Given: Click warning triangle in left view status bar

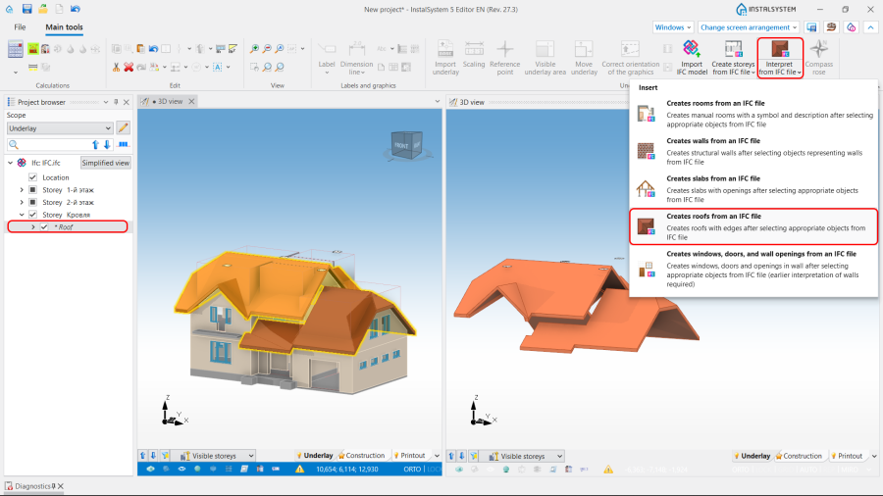Looking at the screenshot, I should tap(299, 469).
